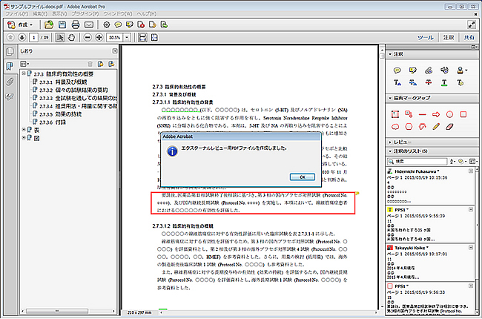Open bookmark options dropdown menu
Screen dimensions: 482x319
point(24,64)
